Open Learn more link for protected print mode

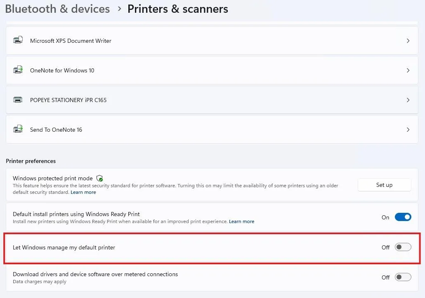click(x=83, y=192)
